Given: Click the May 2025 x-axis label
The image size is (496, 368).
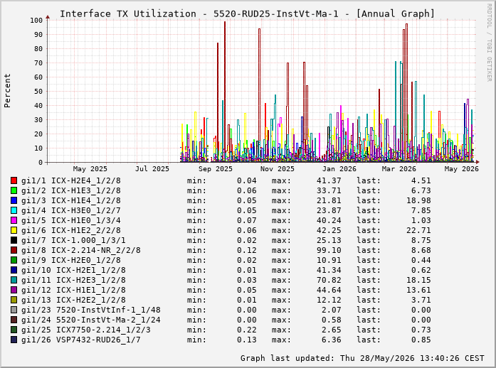Looking at the screenshot, I should pyautogui.click(x=90, y=169).
